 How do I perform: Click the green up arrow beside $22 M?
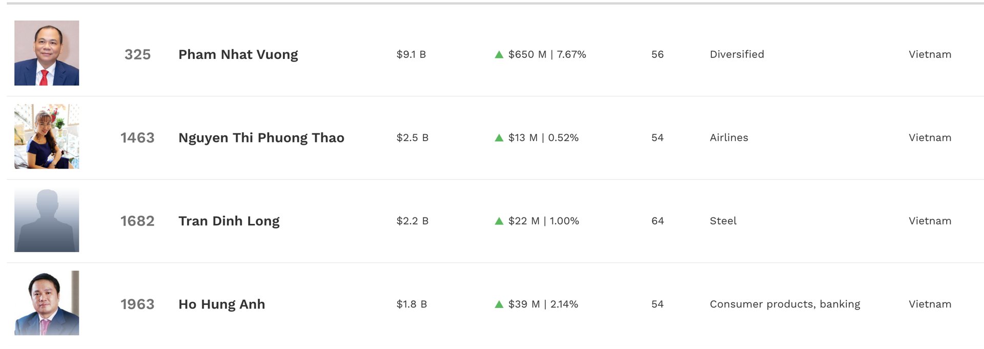point(499,221)
